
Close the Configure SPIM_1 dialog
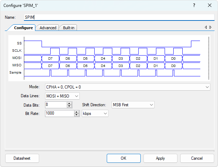coord(209,5)
